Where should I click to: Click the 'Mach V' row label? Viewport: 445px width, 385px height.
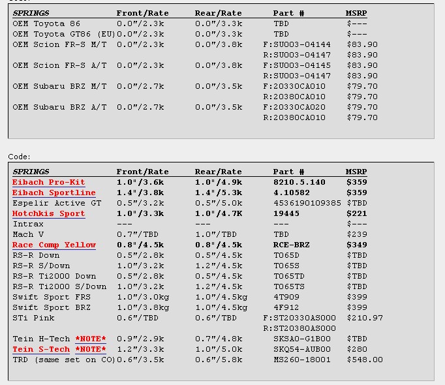(x=28, y=234)
